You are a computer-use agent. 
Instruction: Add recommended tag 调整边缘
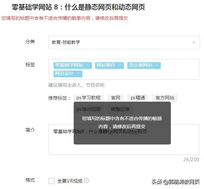pos(120,109)
